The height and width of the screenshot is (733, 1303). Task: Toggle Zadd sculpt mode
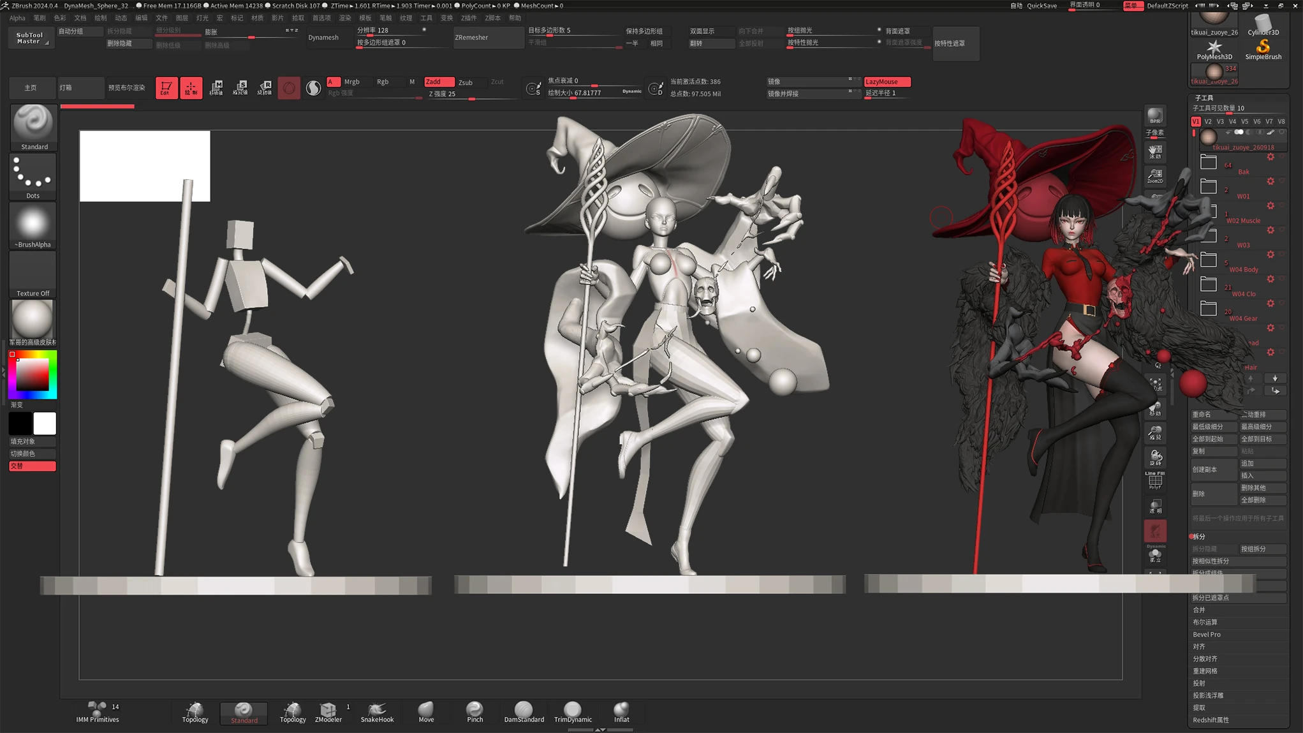[439, 82]
